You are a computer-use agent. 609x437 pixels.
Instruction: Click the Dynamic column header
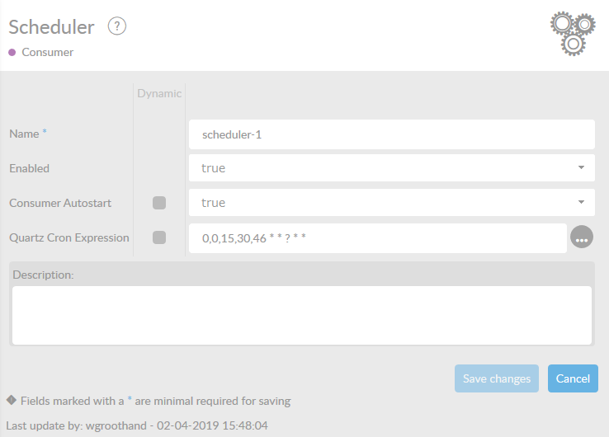pos(159,93)
